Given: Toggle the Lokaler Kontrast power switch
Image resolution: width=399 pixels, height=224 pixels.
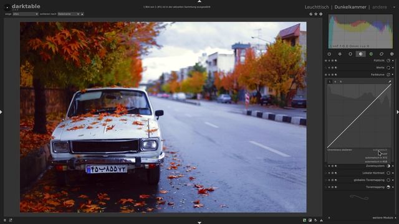Looking at the screenshot, I should 326,173.
